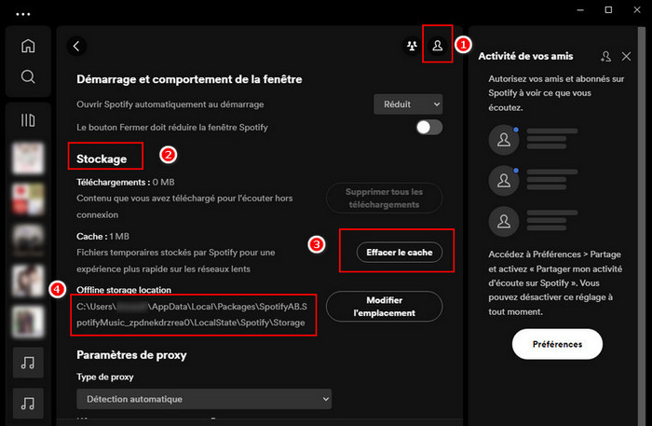The width and height of the screenshot is (652, 426).
Task: Open the user profile icon menu
Action: [x=437, y=46]
